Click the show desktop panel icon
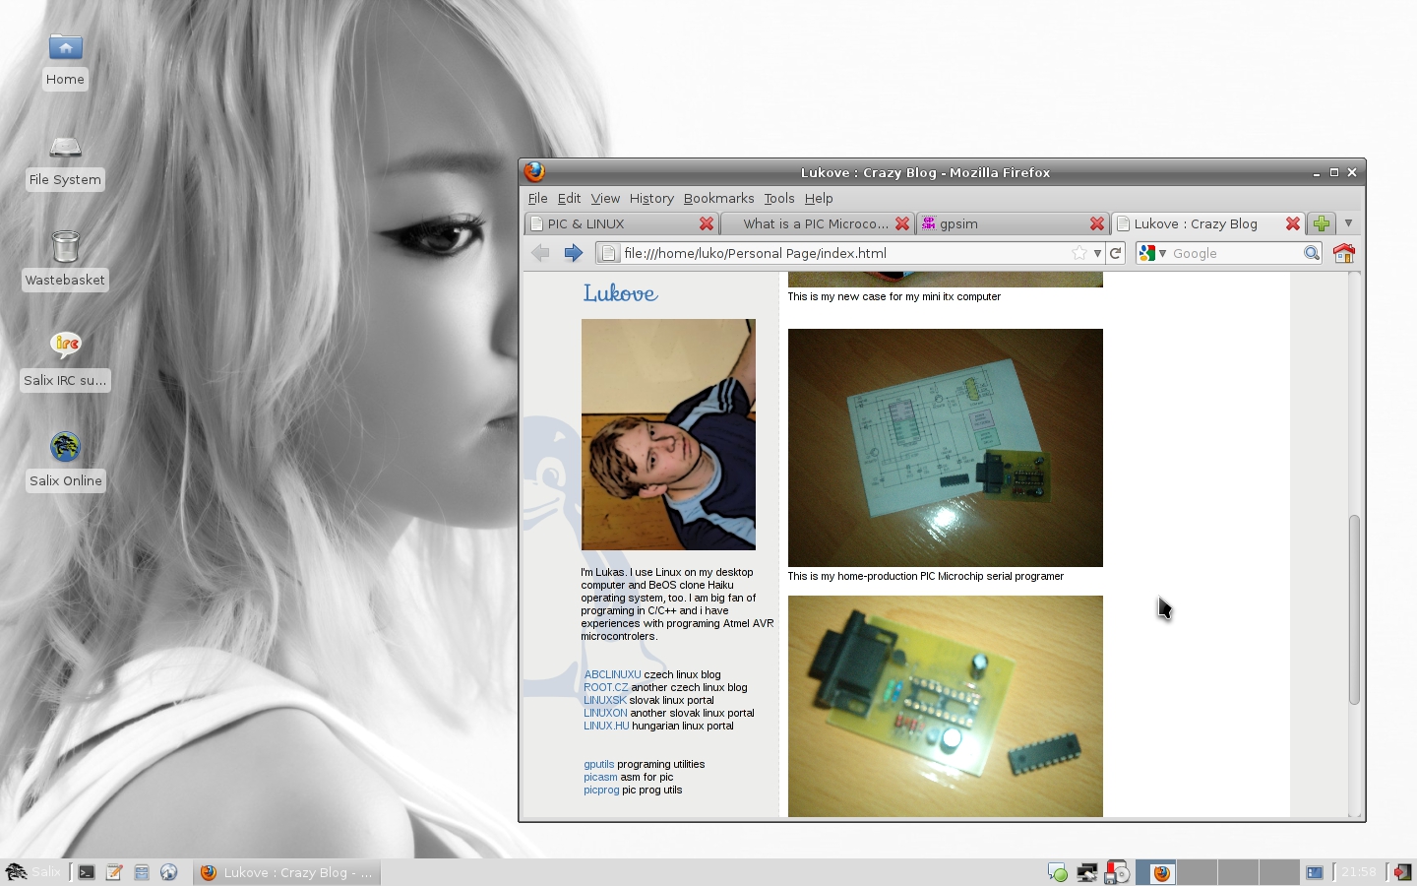The width and height of the screenshot is (1417, 886). click(1315, 872)
